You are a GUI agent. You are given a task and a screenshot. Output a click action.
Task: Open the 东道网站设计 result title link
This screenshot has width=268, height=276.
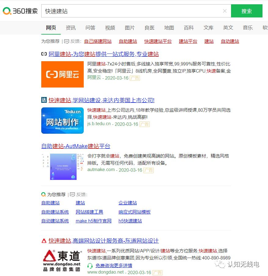(104, 241)
